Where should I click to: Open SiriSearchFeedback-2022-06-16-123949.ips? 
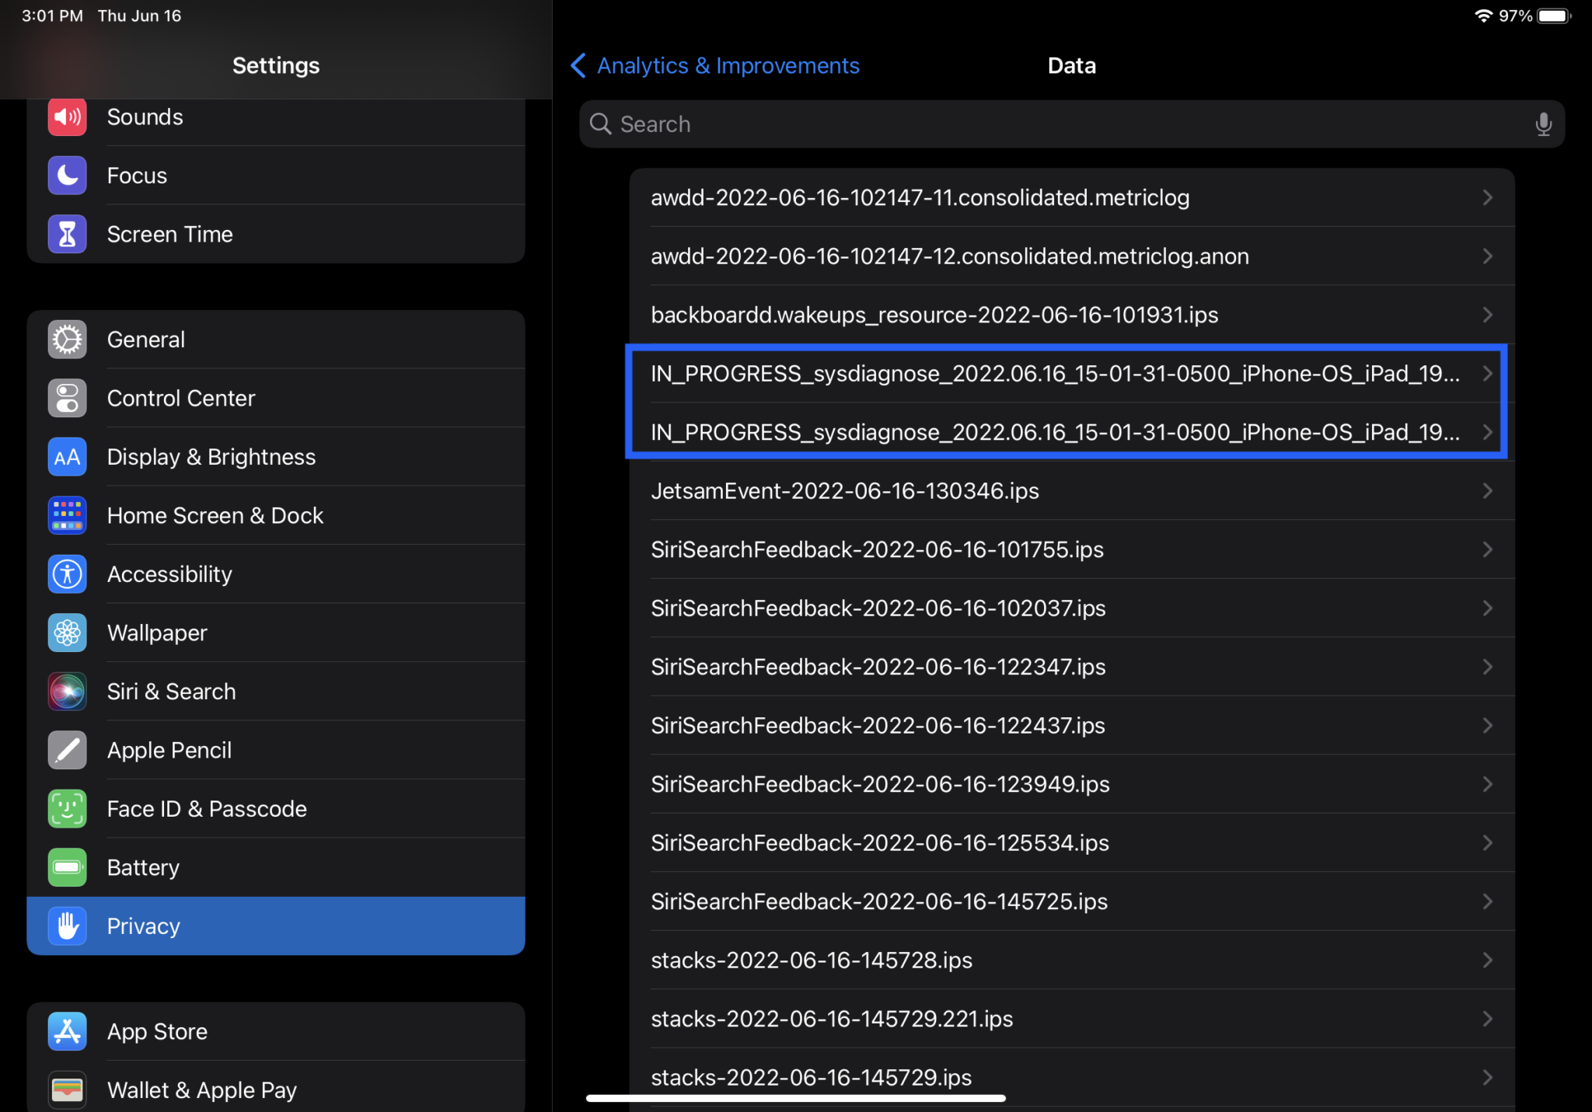click(1072, 784)
